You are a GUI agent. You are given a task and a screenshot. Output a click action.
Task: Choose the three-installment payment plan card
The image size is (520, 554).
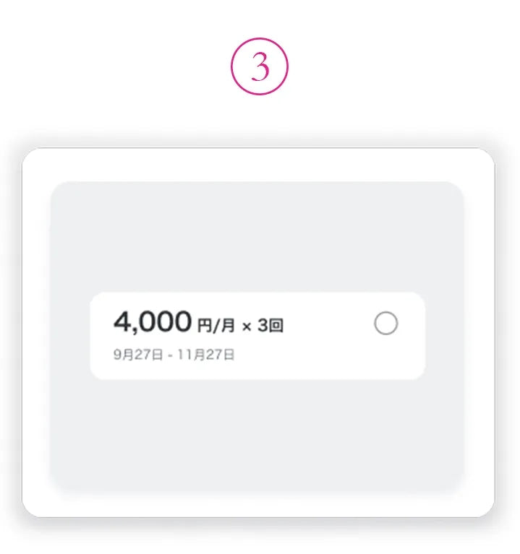coord(257,336)
